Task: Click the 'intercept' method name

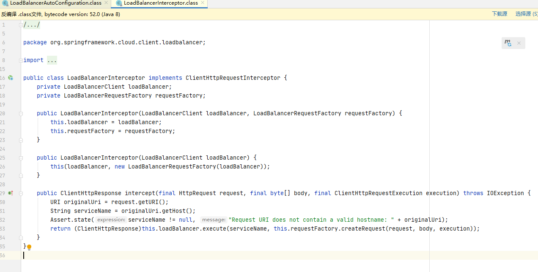Action: coord(140,193)
